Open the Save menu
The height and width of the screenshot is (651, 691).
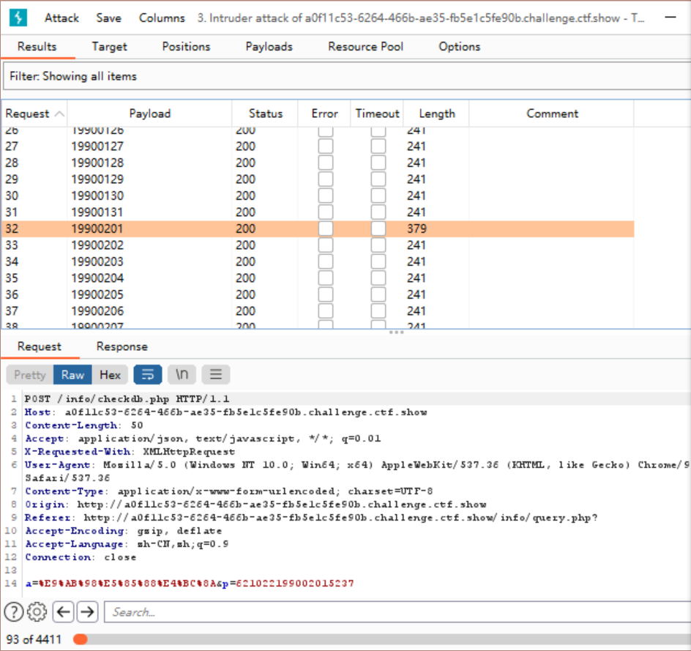coord(109,18)
